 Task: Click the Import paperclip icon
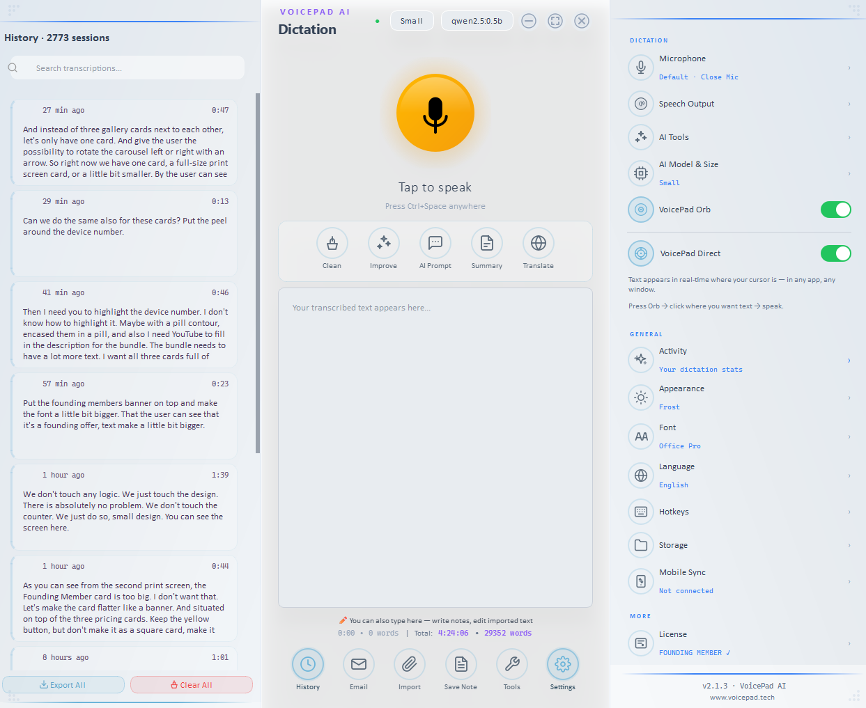point(410,664)
